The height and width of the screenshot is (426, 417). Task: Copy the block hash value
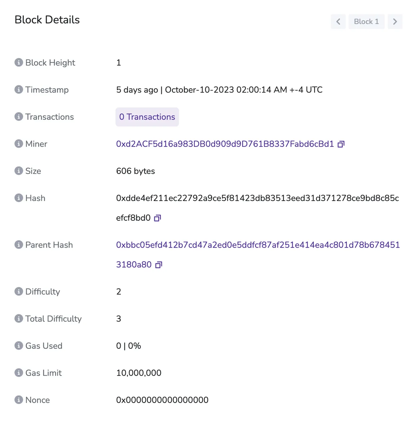pos(158,218)
